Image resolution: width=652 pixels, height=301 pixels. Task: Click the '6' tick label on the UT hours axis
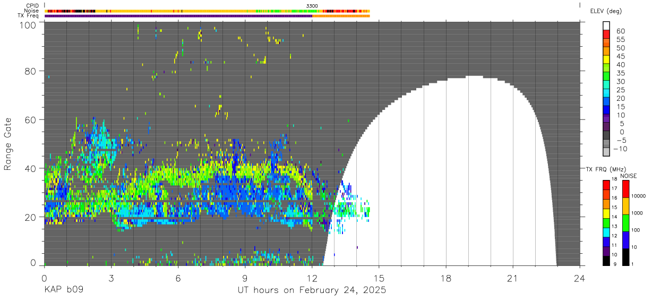click(x=178, y=278)
